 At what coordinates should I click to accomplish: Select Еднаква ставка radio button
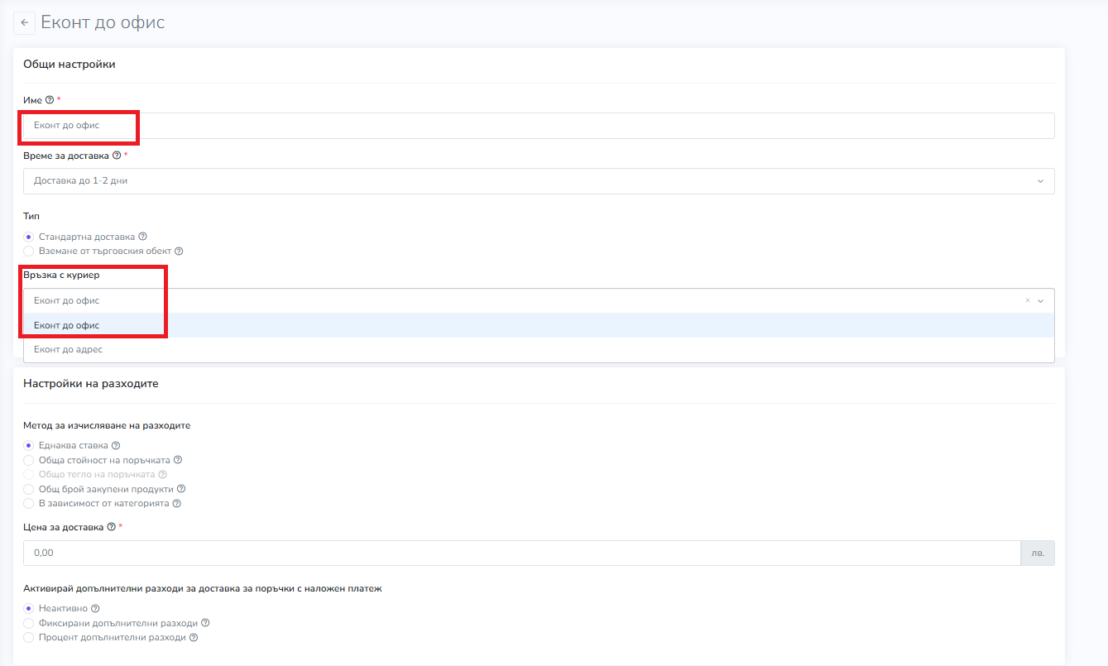(29, 445)
